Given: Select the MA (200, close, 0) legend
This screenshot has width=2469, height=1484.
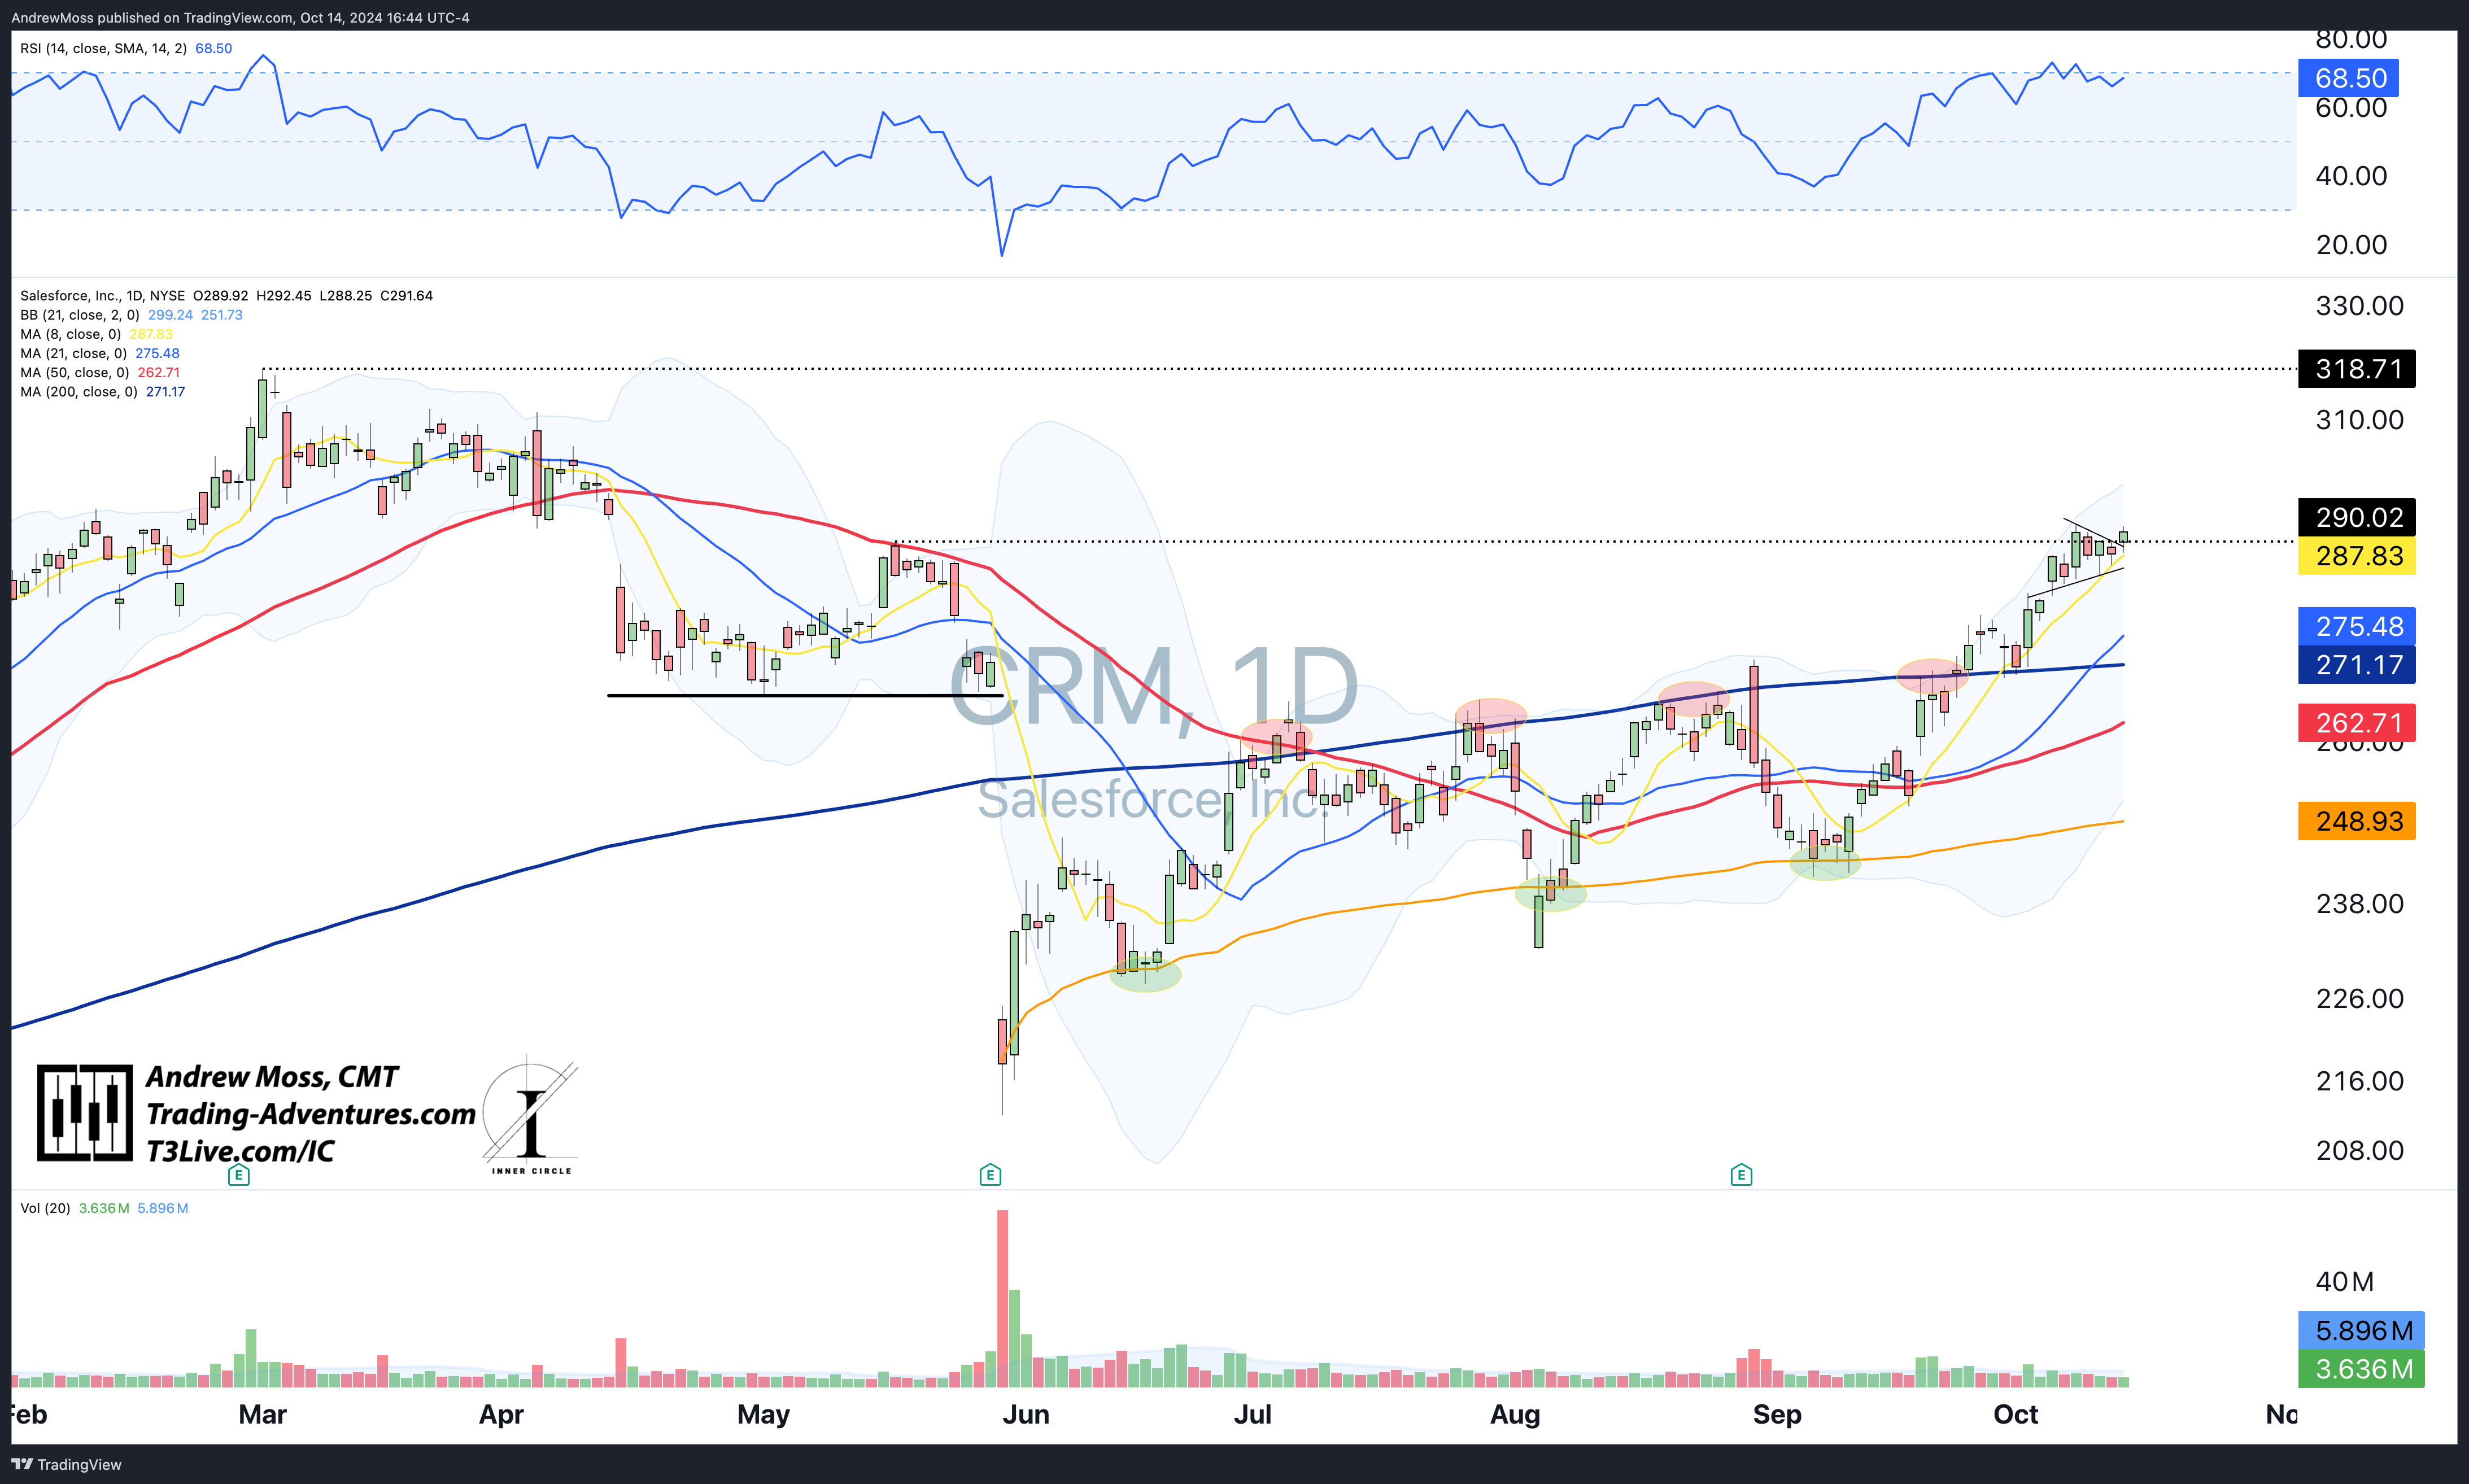Looking at the screenshot, I should click(79, 392).
